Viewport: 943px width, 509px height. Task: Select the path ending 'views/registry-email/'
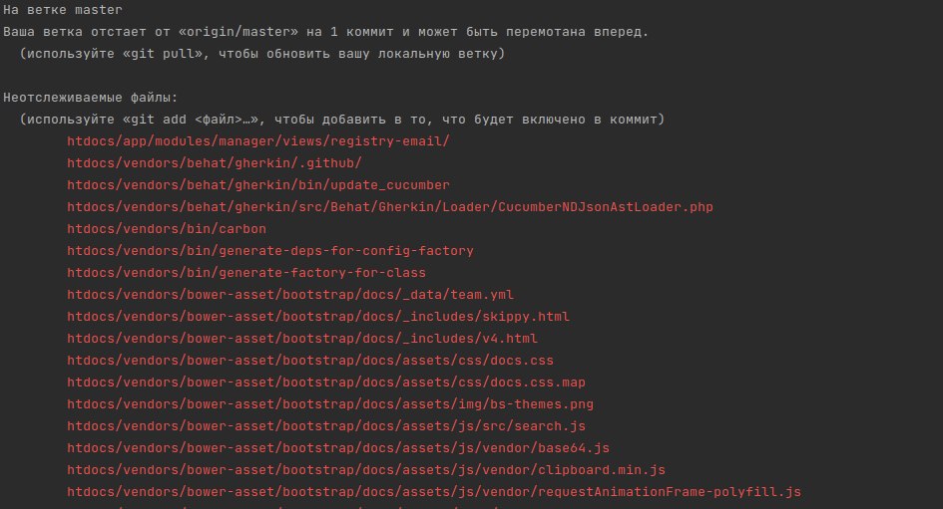(x=258, y=141)
